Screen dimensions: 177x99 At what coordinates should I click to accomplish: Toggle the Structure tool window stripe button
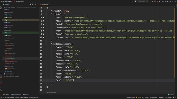point(1,75)
